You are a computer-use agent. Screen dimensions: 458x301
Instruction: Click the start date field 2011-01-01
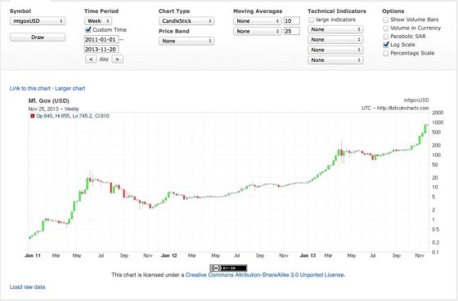point(101,39)
